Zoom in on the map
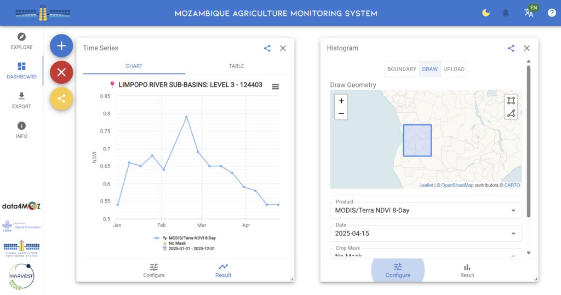The height and width of the screenshot is (295, 561). (341, 101)
